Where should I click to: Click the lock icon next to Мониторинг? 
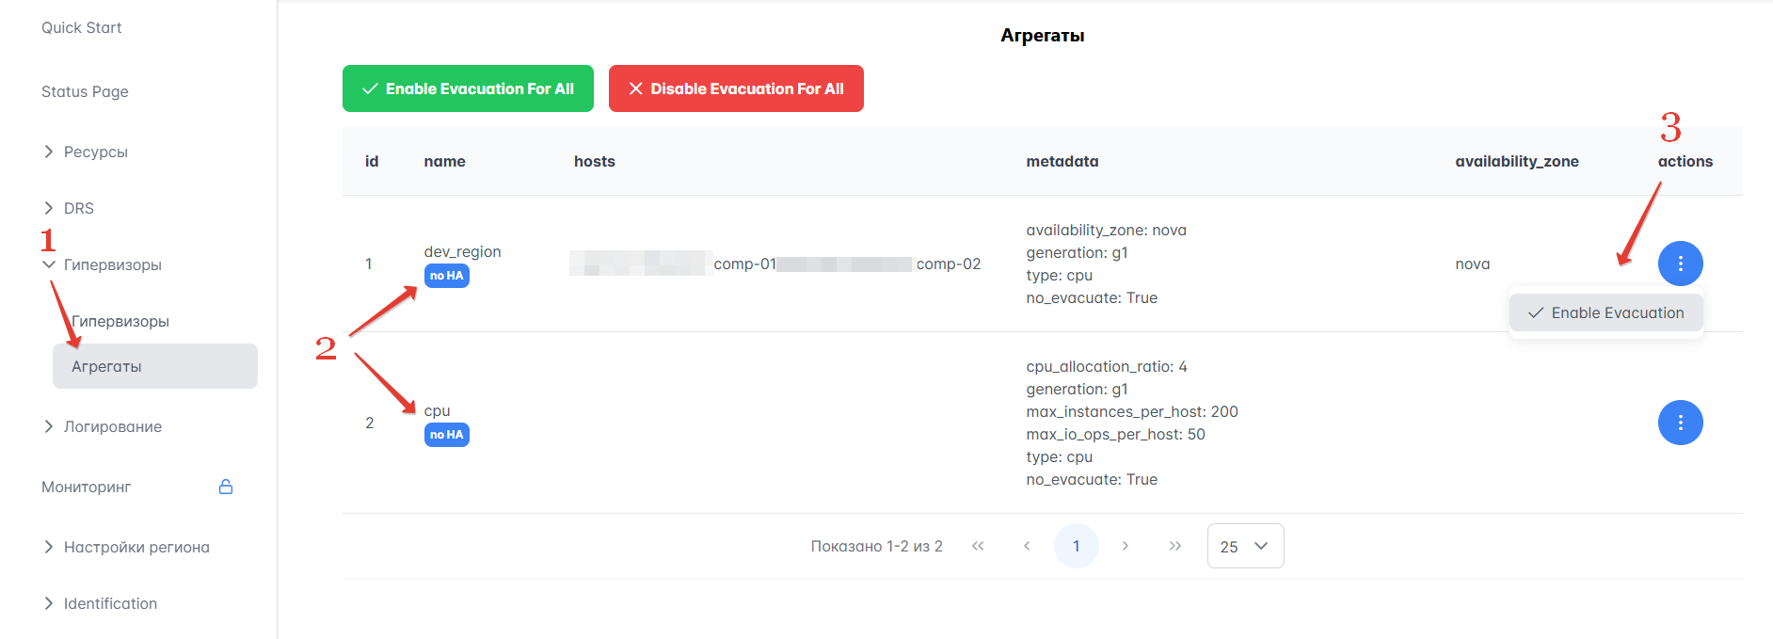tap(226, 487)
